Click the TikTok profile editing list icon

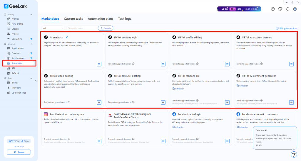pos(227,64)
